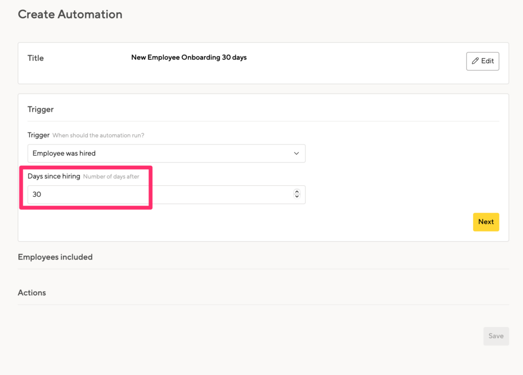Click the Edit button for the title
Viewport: 523px width, 375px height.
click(x=482, y=61)
